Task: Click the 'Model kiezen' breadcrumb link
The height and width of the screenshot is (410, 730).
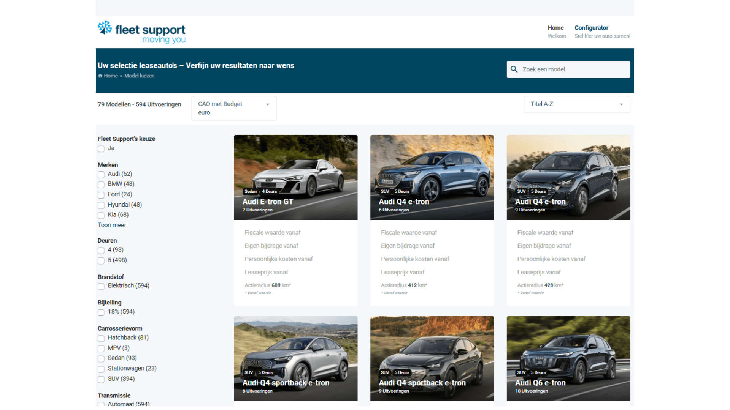Action: [x=139, y=76]
